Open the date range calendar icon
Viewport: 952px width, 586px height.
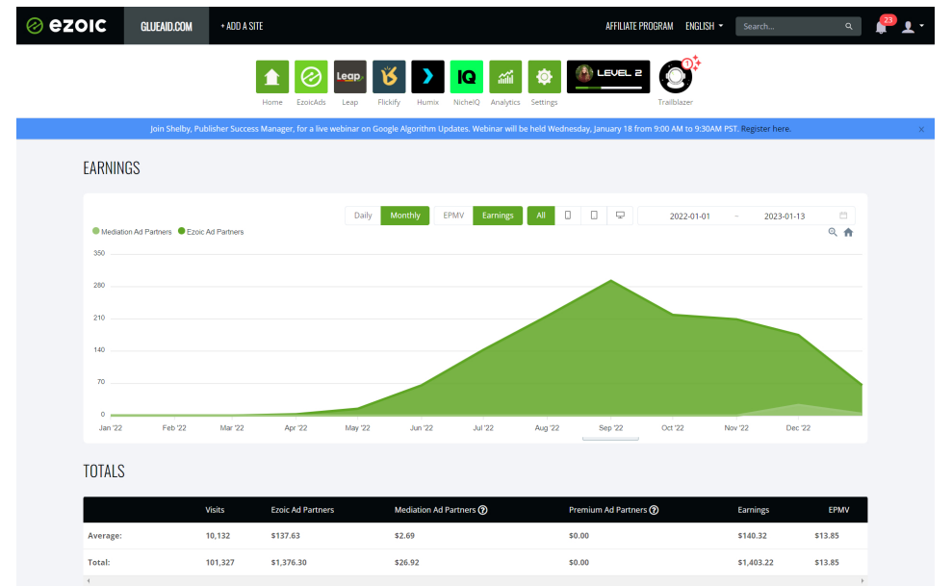tap(843, 216)
